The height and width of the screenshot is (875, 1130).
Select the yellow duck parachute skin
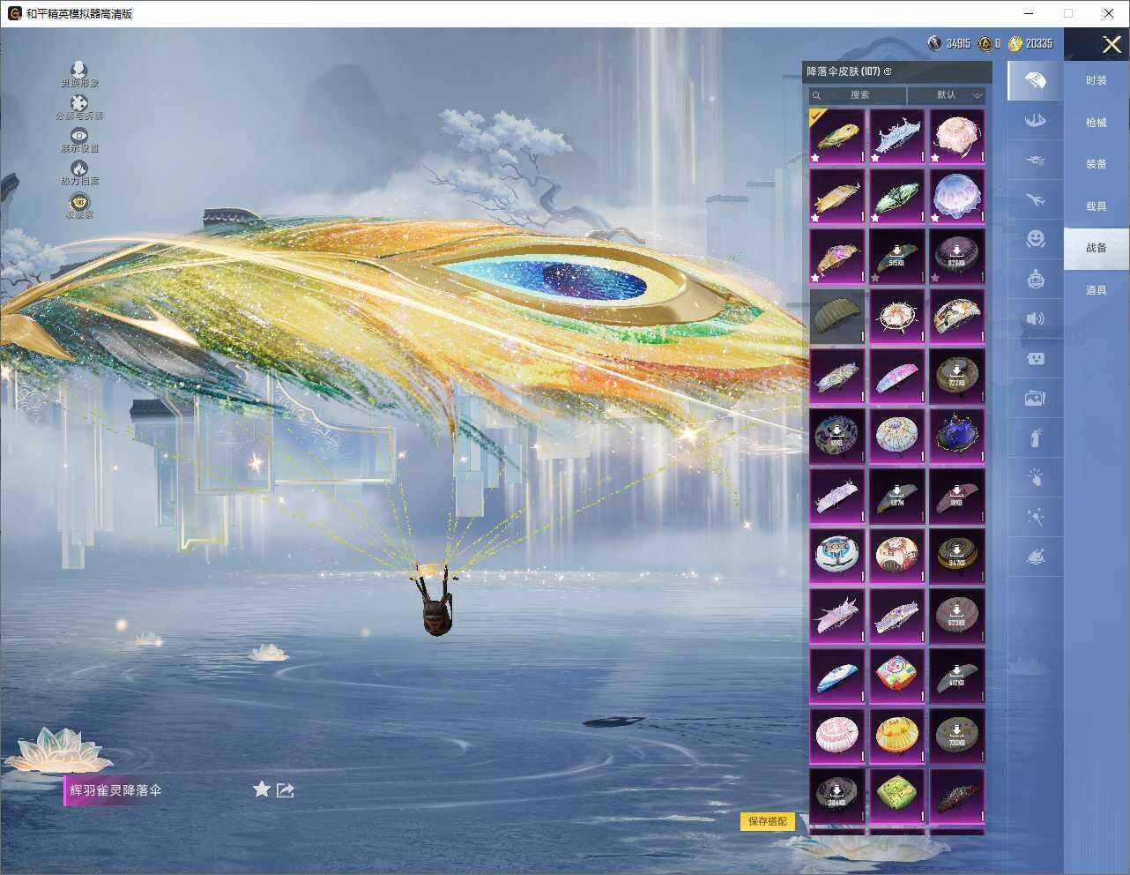[897, 737]
